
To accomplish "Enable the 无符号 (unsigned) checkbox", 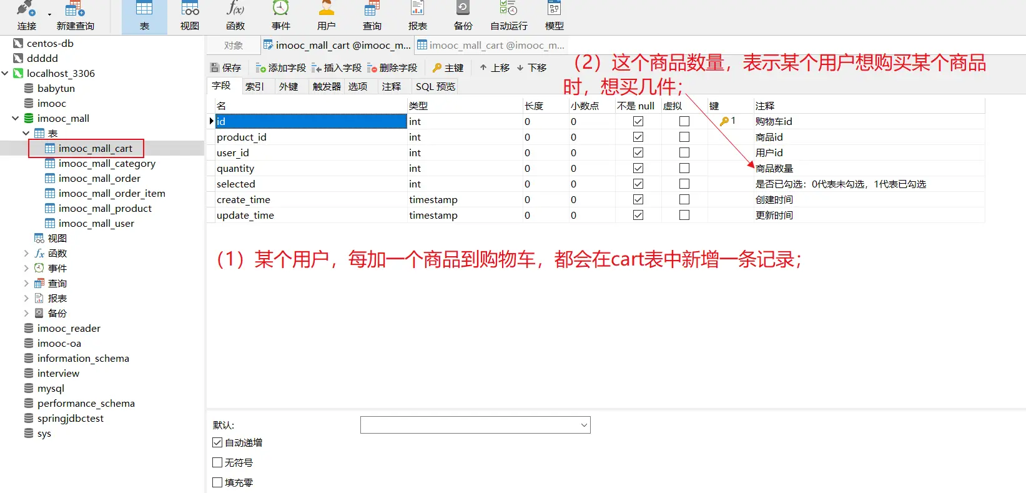I will point(217,462).
